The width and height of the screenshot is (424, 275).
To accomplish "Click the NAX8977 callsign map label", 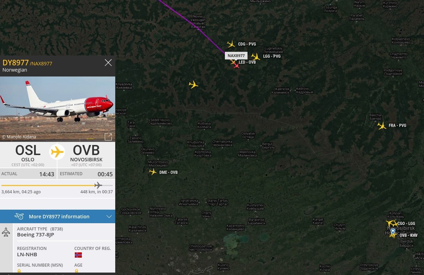I will (236, 56).
